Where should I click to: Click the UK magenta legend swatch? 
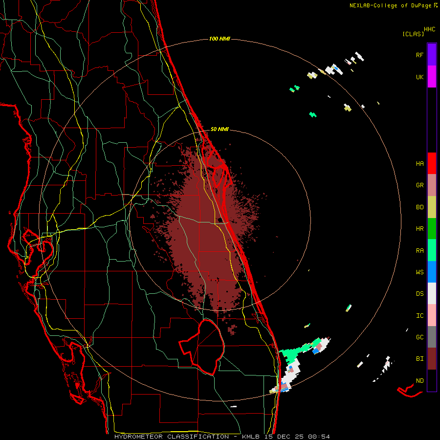[432, 77]
